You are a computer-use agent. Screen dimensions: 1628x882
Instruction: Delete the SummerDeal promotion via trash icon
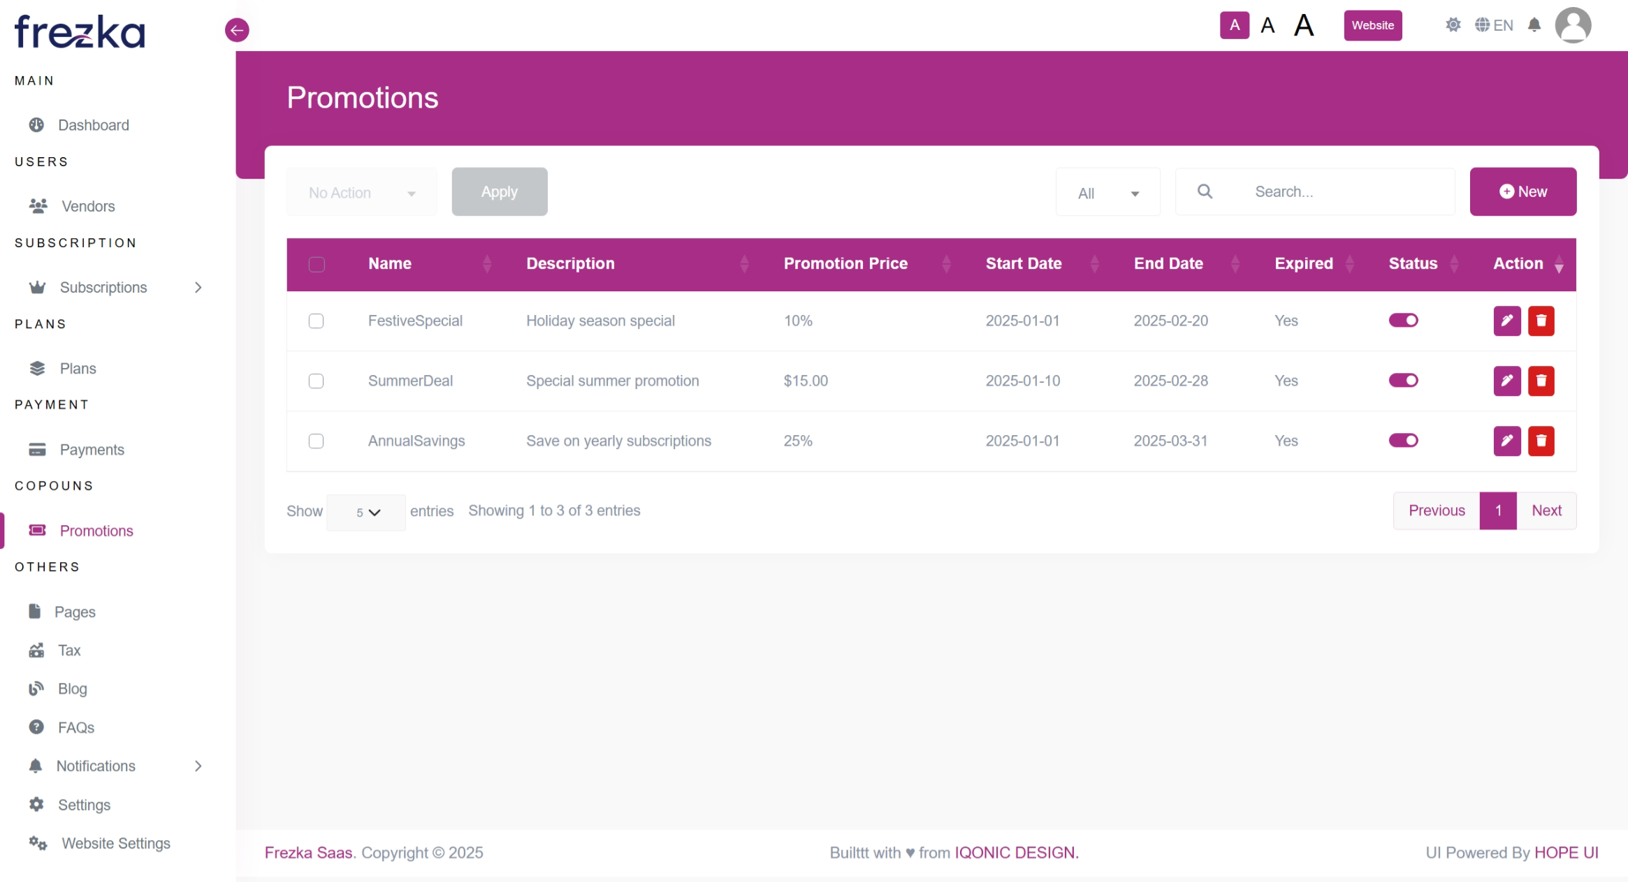tap(1541, 381)
